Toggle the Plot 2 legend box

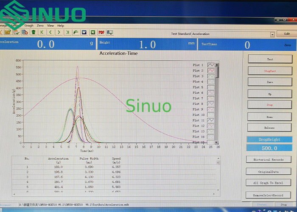(210, 70)
